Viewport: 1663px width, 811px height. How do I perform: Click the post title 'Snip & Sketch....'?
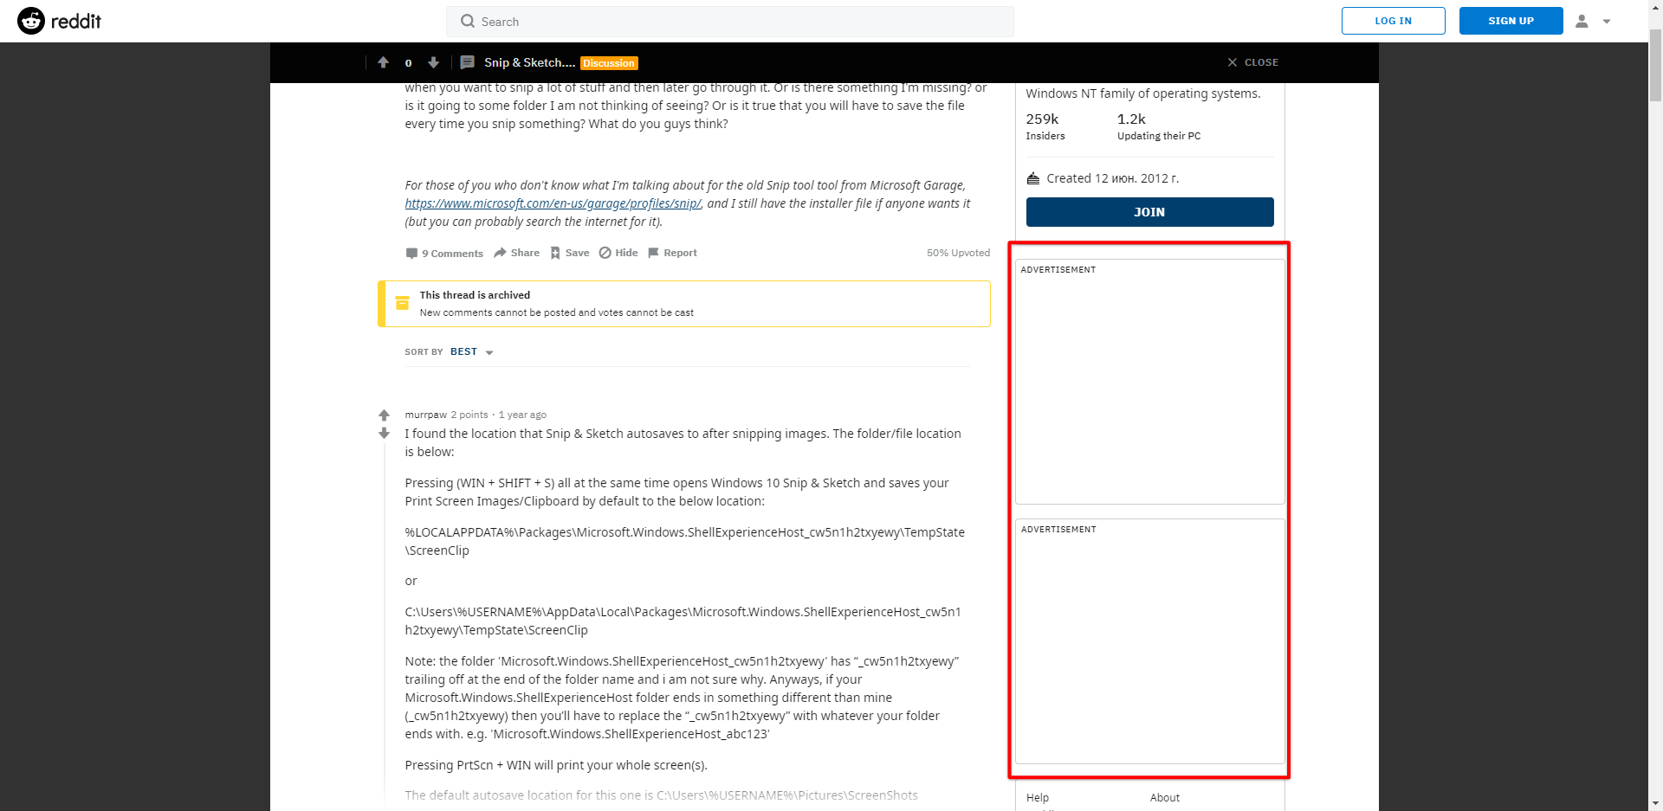(529, 62)
